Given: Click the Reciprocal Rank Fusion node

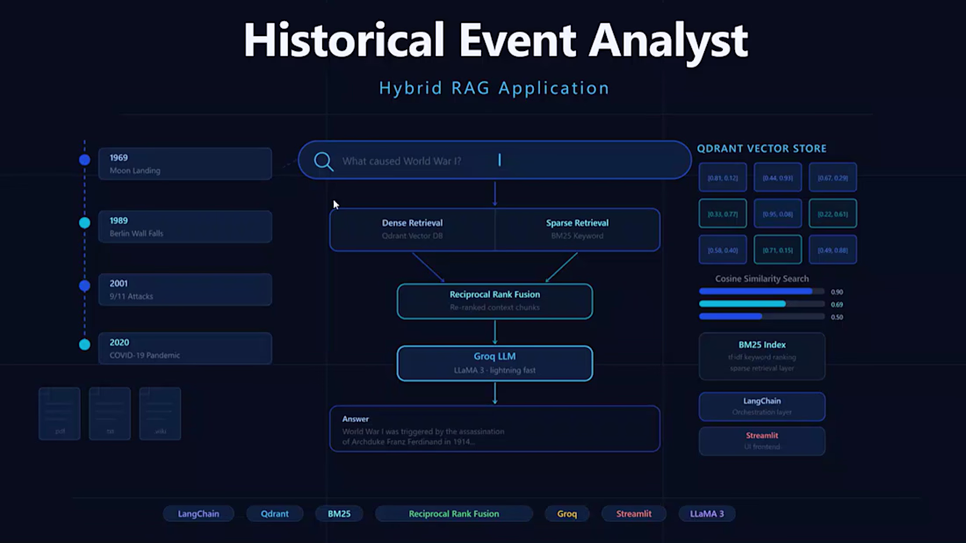Looking at the screenshot, I should coord(494,301).
